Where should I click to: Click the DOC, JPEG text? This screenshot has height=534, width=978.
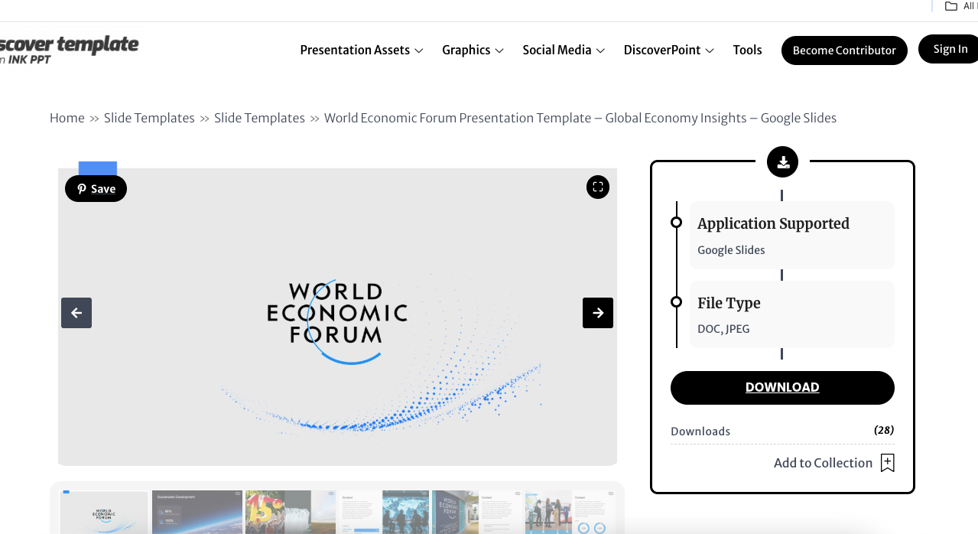tap(723, 329)
